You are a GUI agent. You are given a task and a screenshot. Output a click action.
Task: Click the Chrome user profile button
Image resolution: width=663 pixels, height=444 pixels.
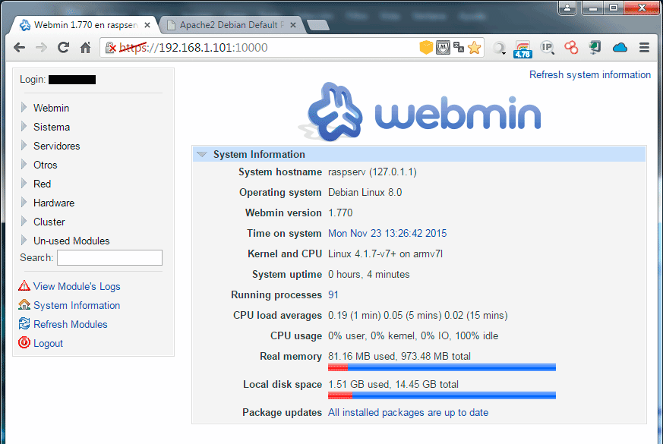click(567, 8)
